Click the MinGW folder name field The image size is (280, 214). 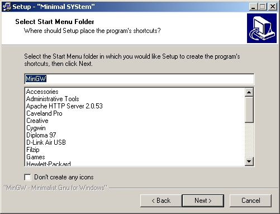pyautogui.click(x=139, y=79)
